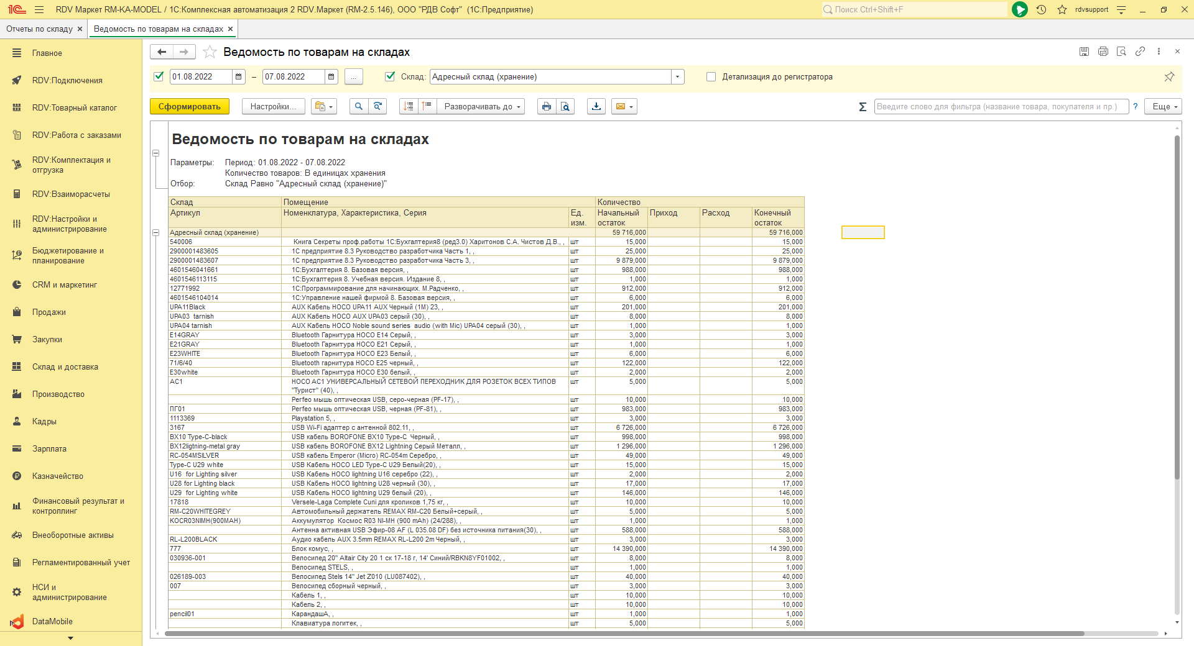Click the filter word input field
This screenshot has width=1194, height=646.
(1000, 107)
